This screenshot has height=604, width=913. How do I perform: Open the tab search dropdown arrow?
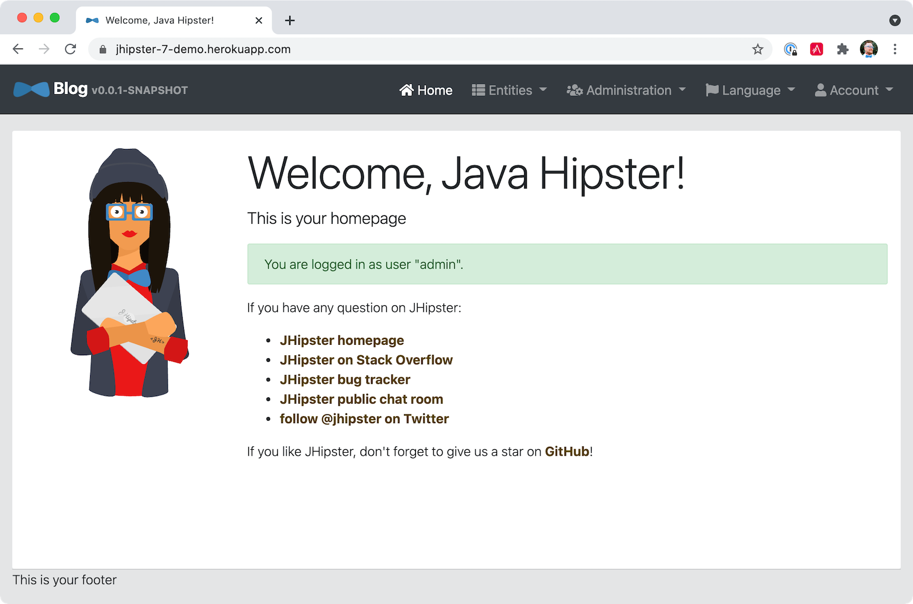[895, 21]
